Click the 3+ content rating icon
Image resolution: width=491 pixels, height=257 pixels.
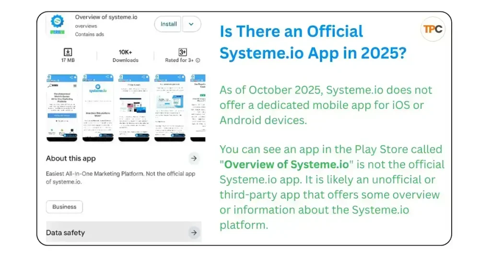coord(183,52)
